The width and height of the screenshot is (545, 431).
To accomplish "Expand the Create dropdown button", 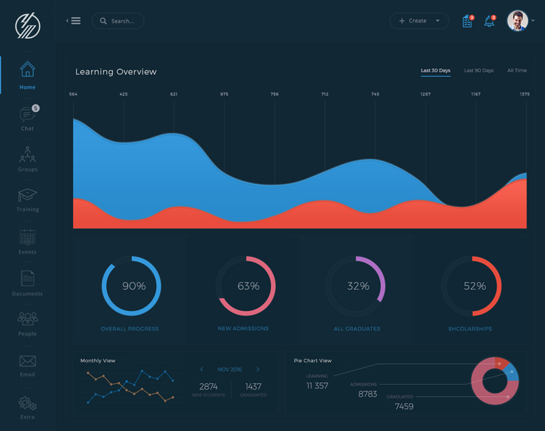I will (419, 21).
